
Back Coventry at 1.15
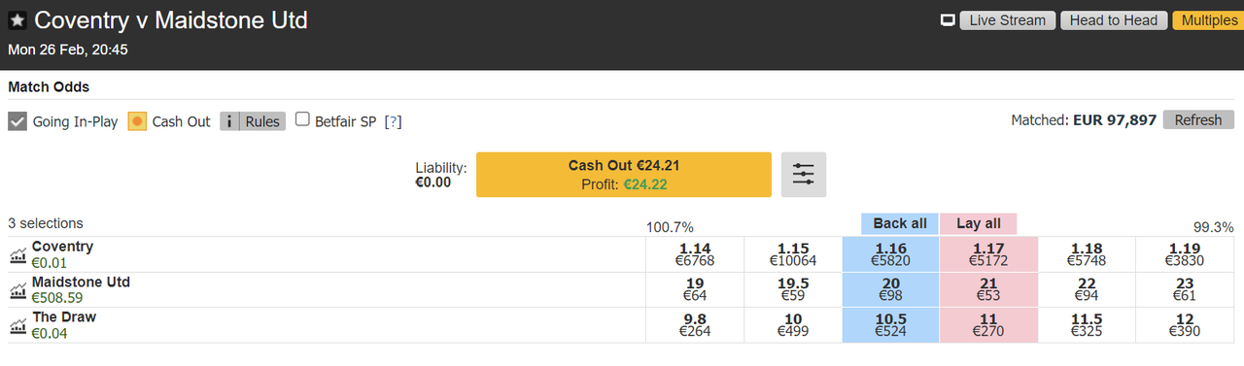pos(793,254)
